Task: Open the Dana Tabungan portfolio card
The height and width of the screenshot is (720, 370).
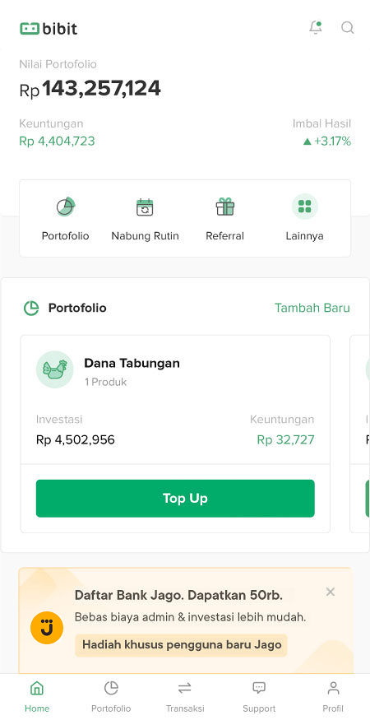Action: click(x=175, y=434)
